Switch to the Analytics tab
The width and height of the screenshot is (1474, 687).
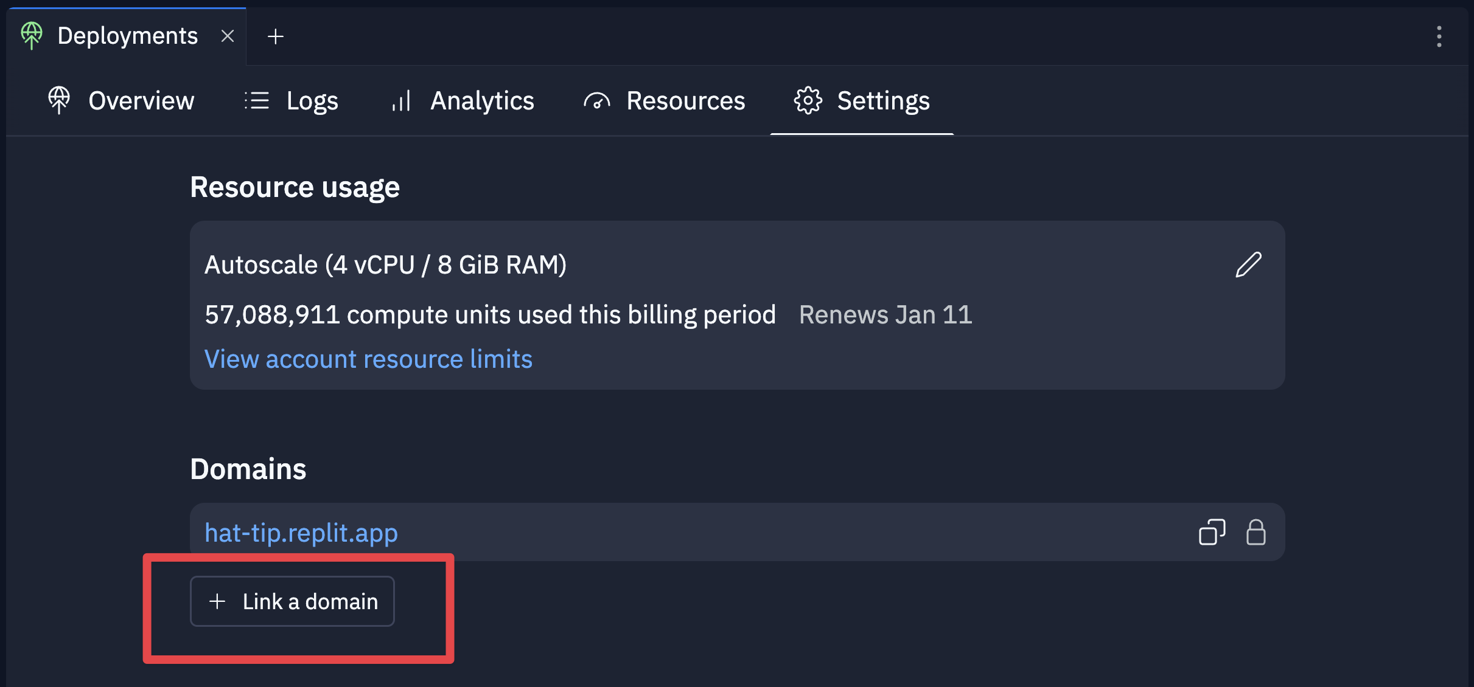click(x=463, y=101)
